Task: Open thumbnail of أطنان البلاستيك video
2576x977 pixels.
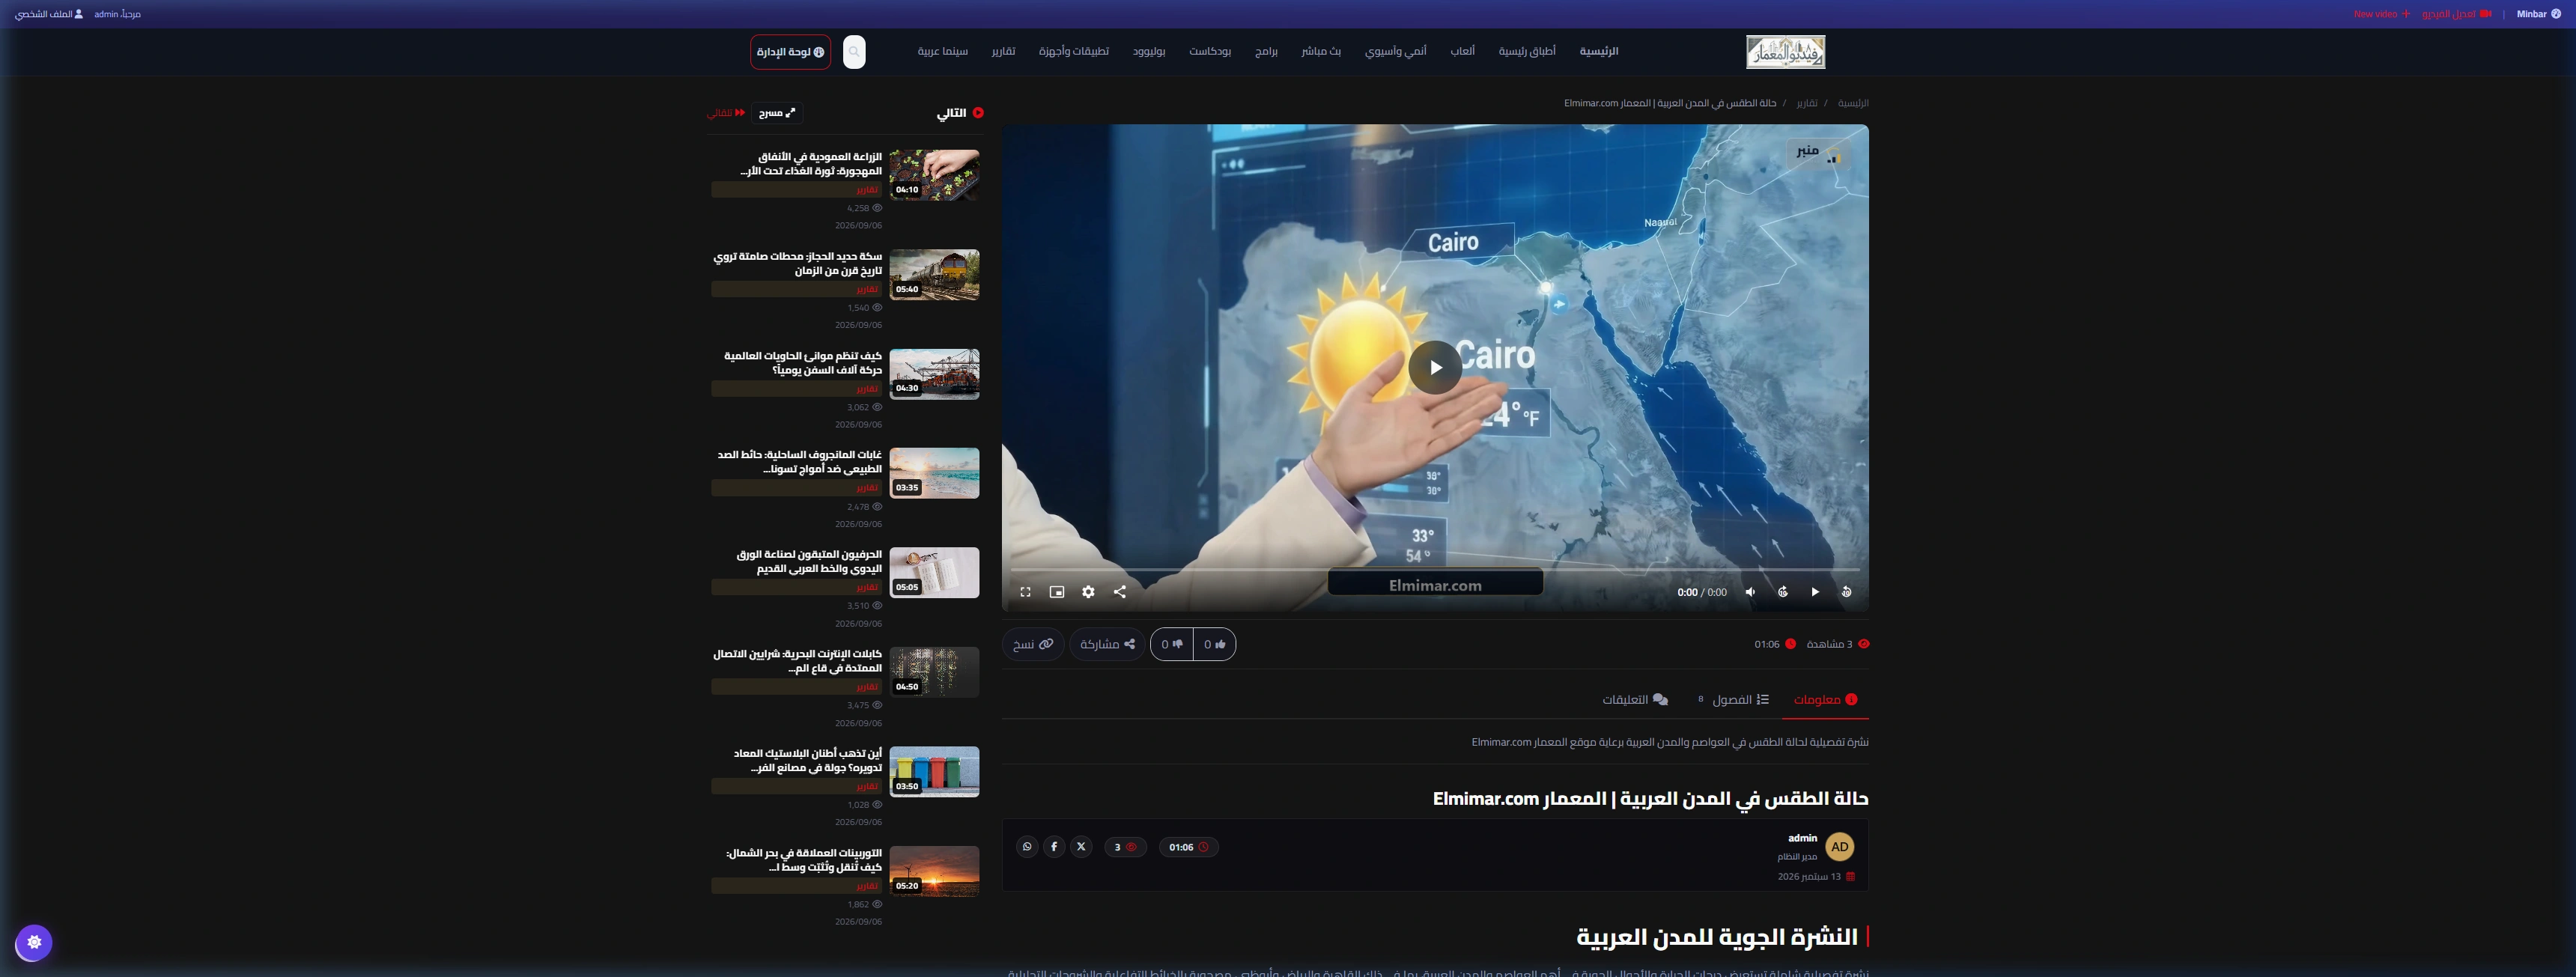Action: pyautogui.click(x=934, y=772)
